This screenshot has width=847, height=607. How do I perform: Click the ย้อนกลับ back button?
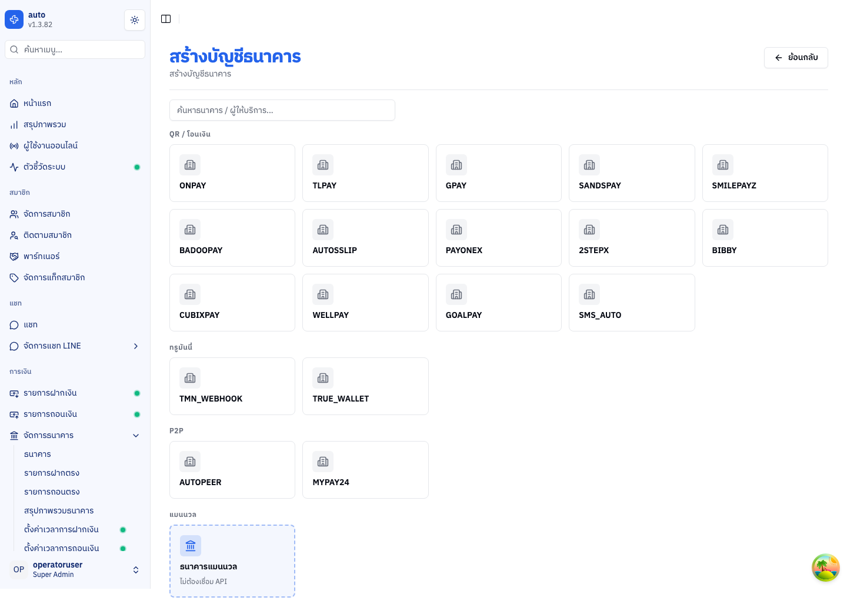coord(796,58)
